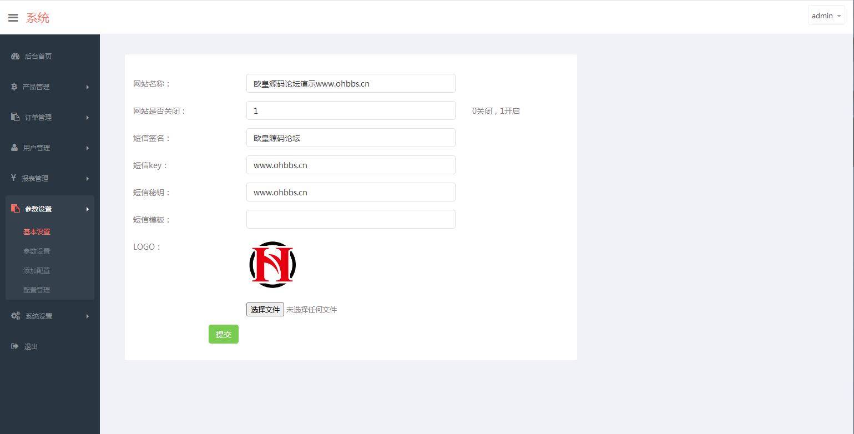Open the admin account dropdown

click(x=826, y=16)
